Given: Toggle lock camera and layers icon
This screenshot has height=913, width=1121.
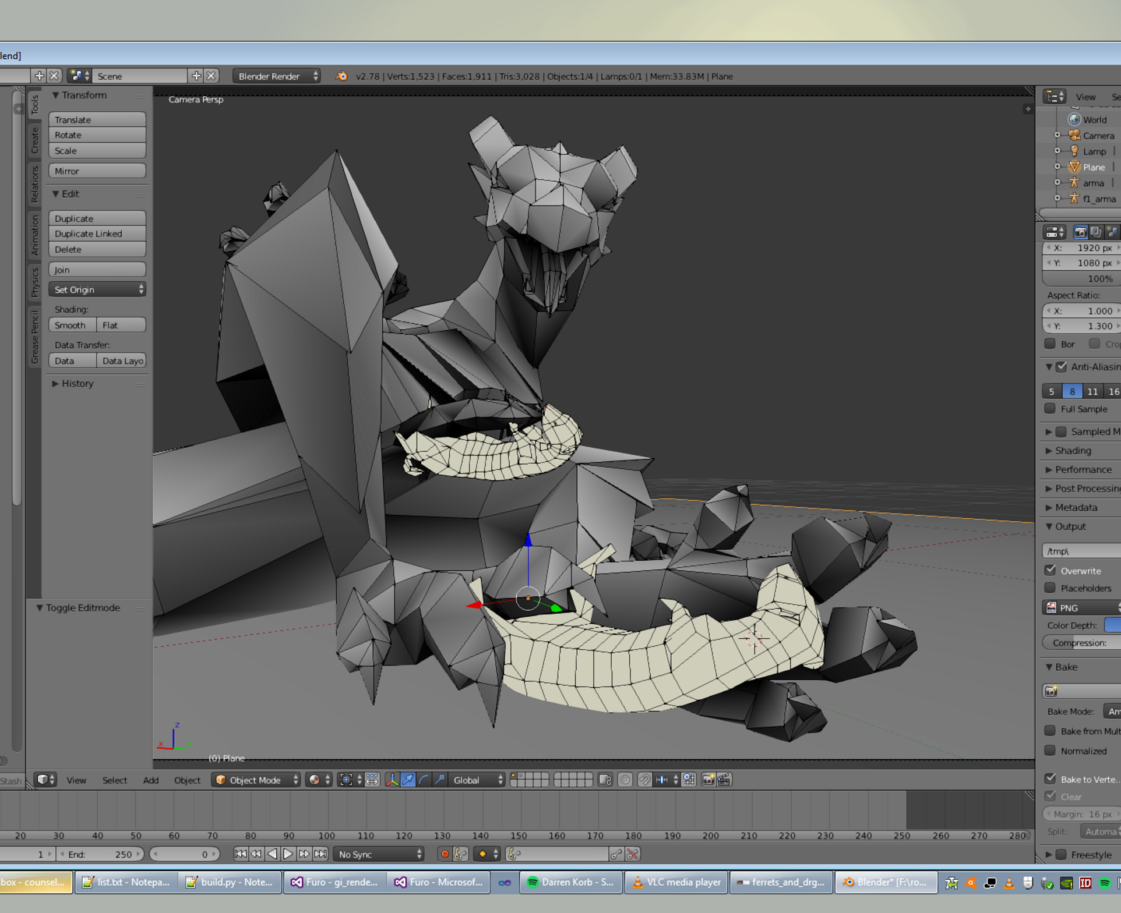Looking at the screenshot, I should pos(605,780).
